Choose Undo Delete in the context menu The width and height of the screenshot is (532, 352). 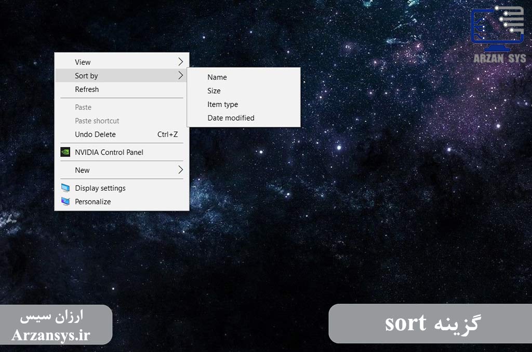click(122, 134)
